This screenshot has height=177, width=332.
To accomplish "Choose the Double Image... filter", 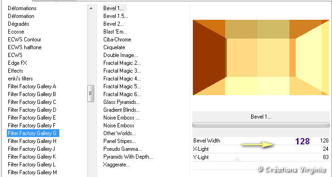I will pyautogui.click(x=120, y=55).
